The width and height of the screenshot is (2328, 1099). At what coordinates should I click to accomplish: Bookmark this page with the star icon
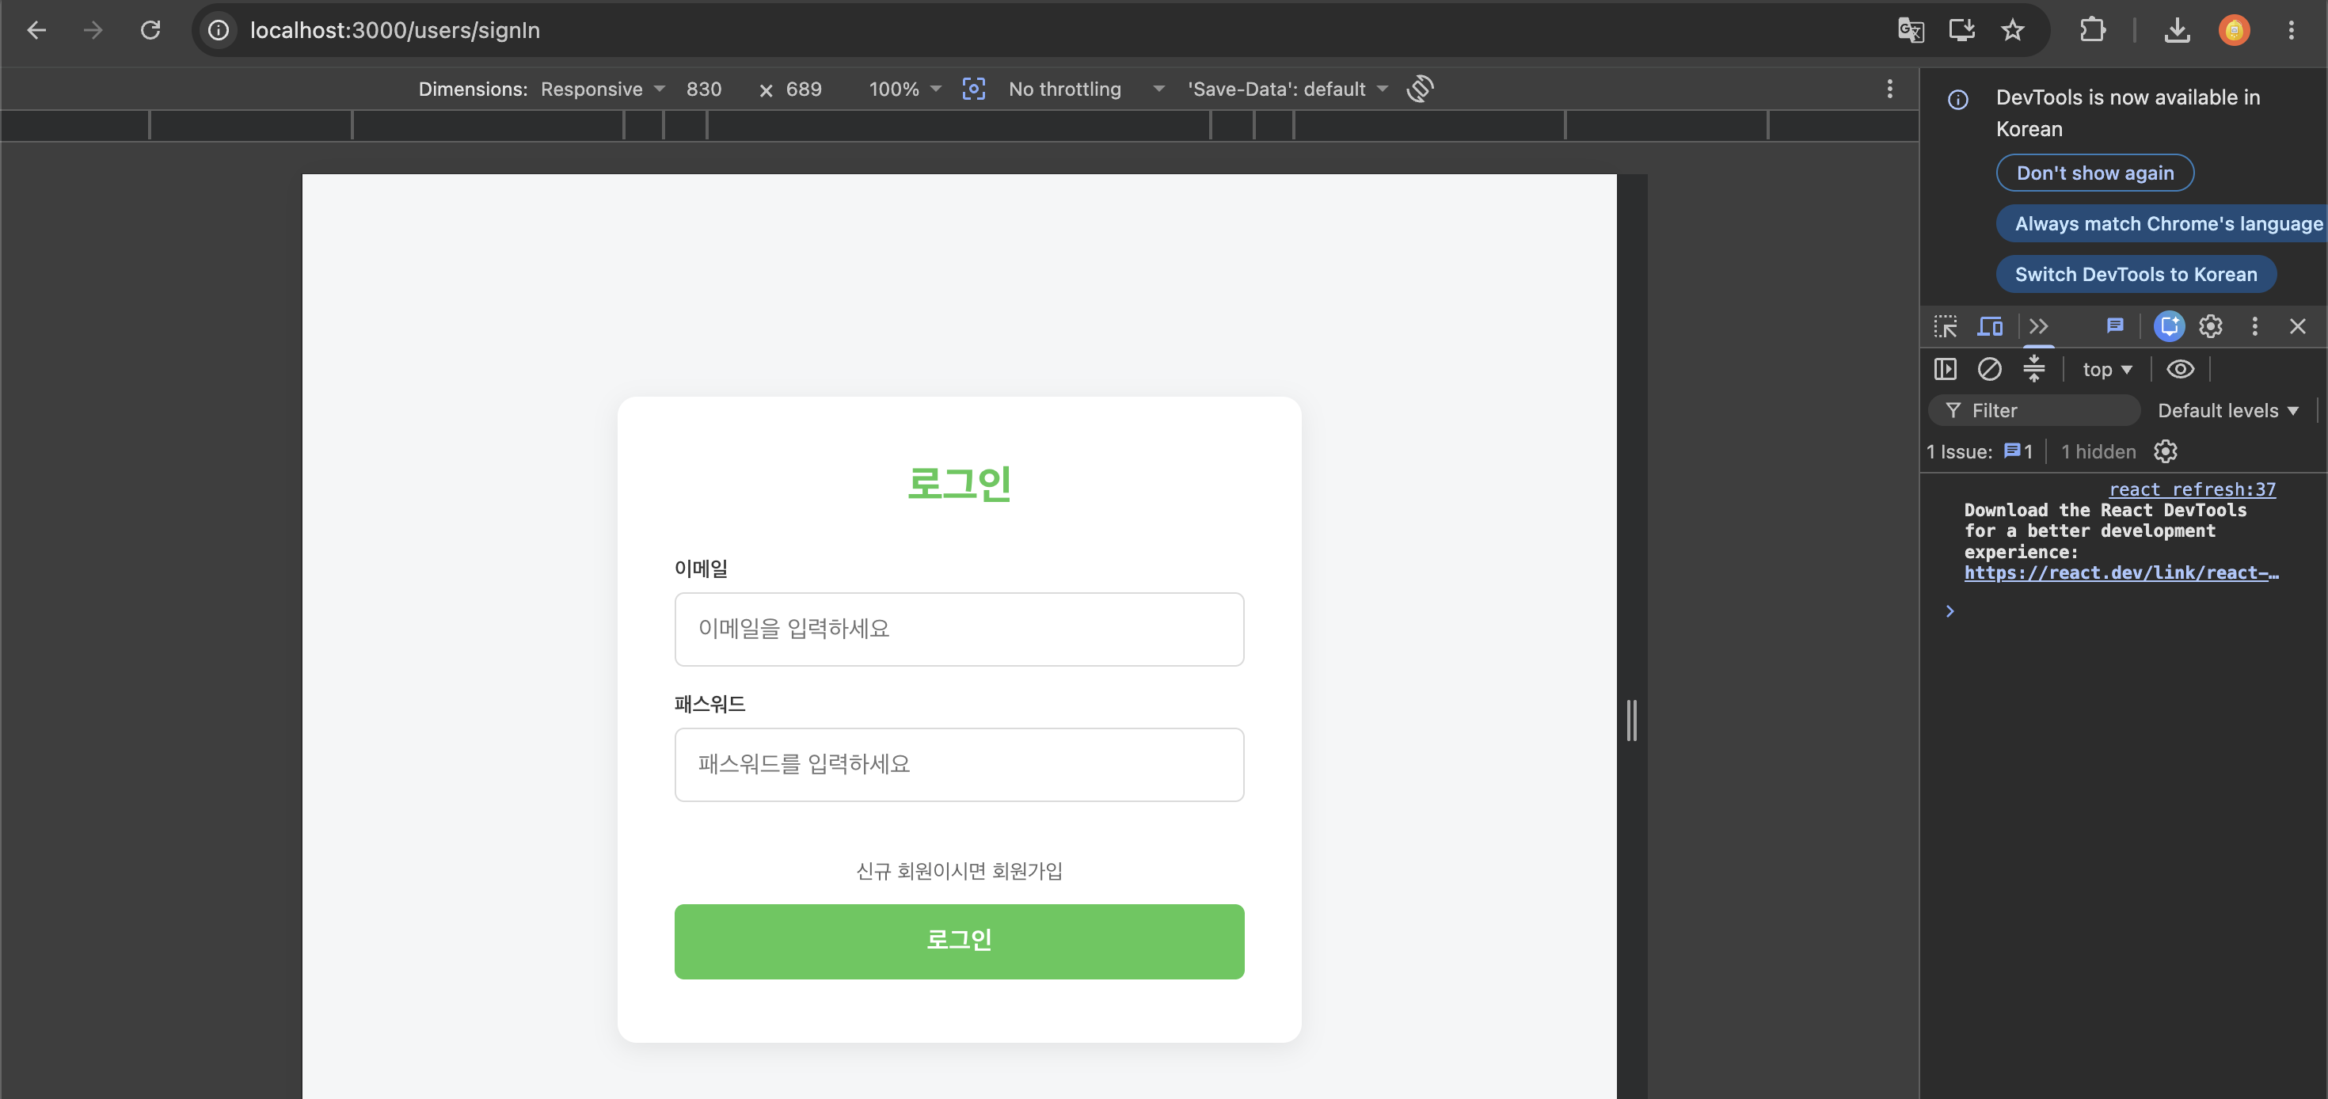pos(2013,30)
